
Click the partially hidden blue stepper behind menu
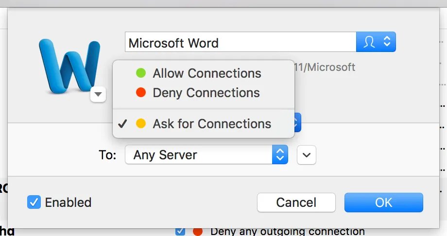tap(297, 122)
